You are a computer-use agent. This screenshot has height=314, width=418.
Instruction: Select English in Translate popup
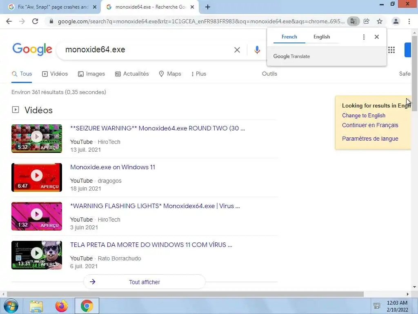322,37
